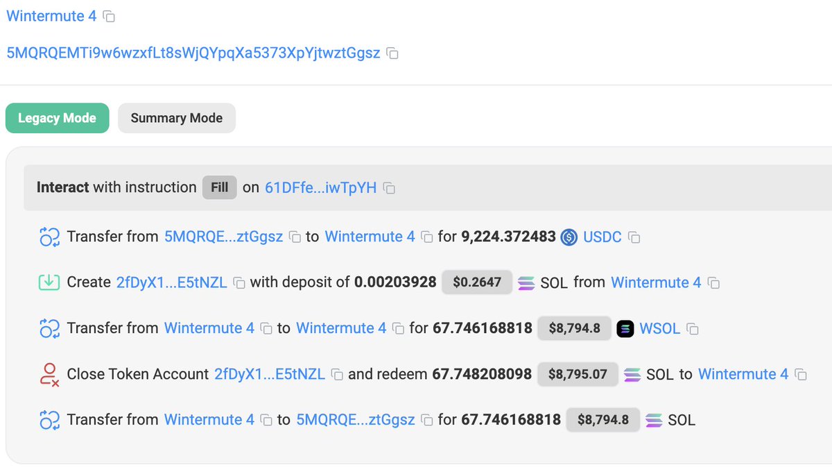This screenshot has height=467, width=832.
Task: Open the USDC token link
Action: click(x=603, y=237)
